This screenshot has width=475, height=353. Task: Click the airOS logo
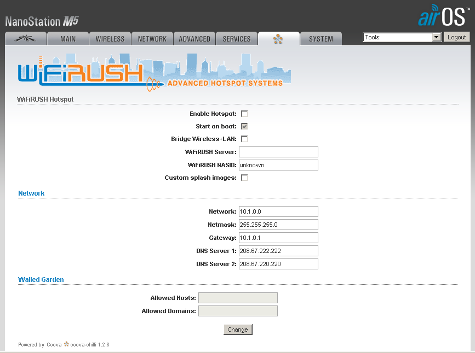pos(443,16)
